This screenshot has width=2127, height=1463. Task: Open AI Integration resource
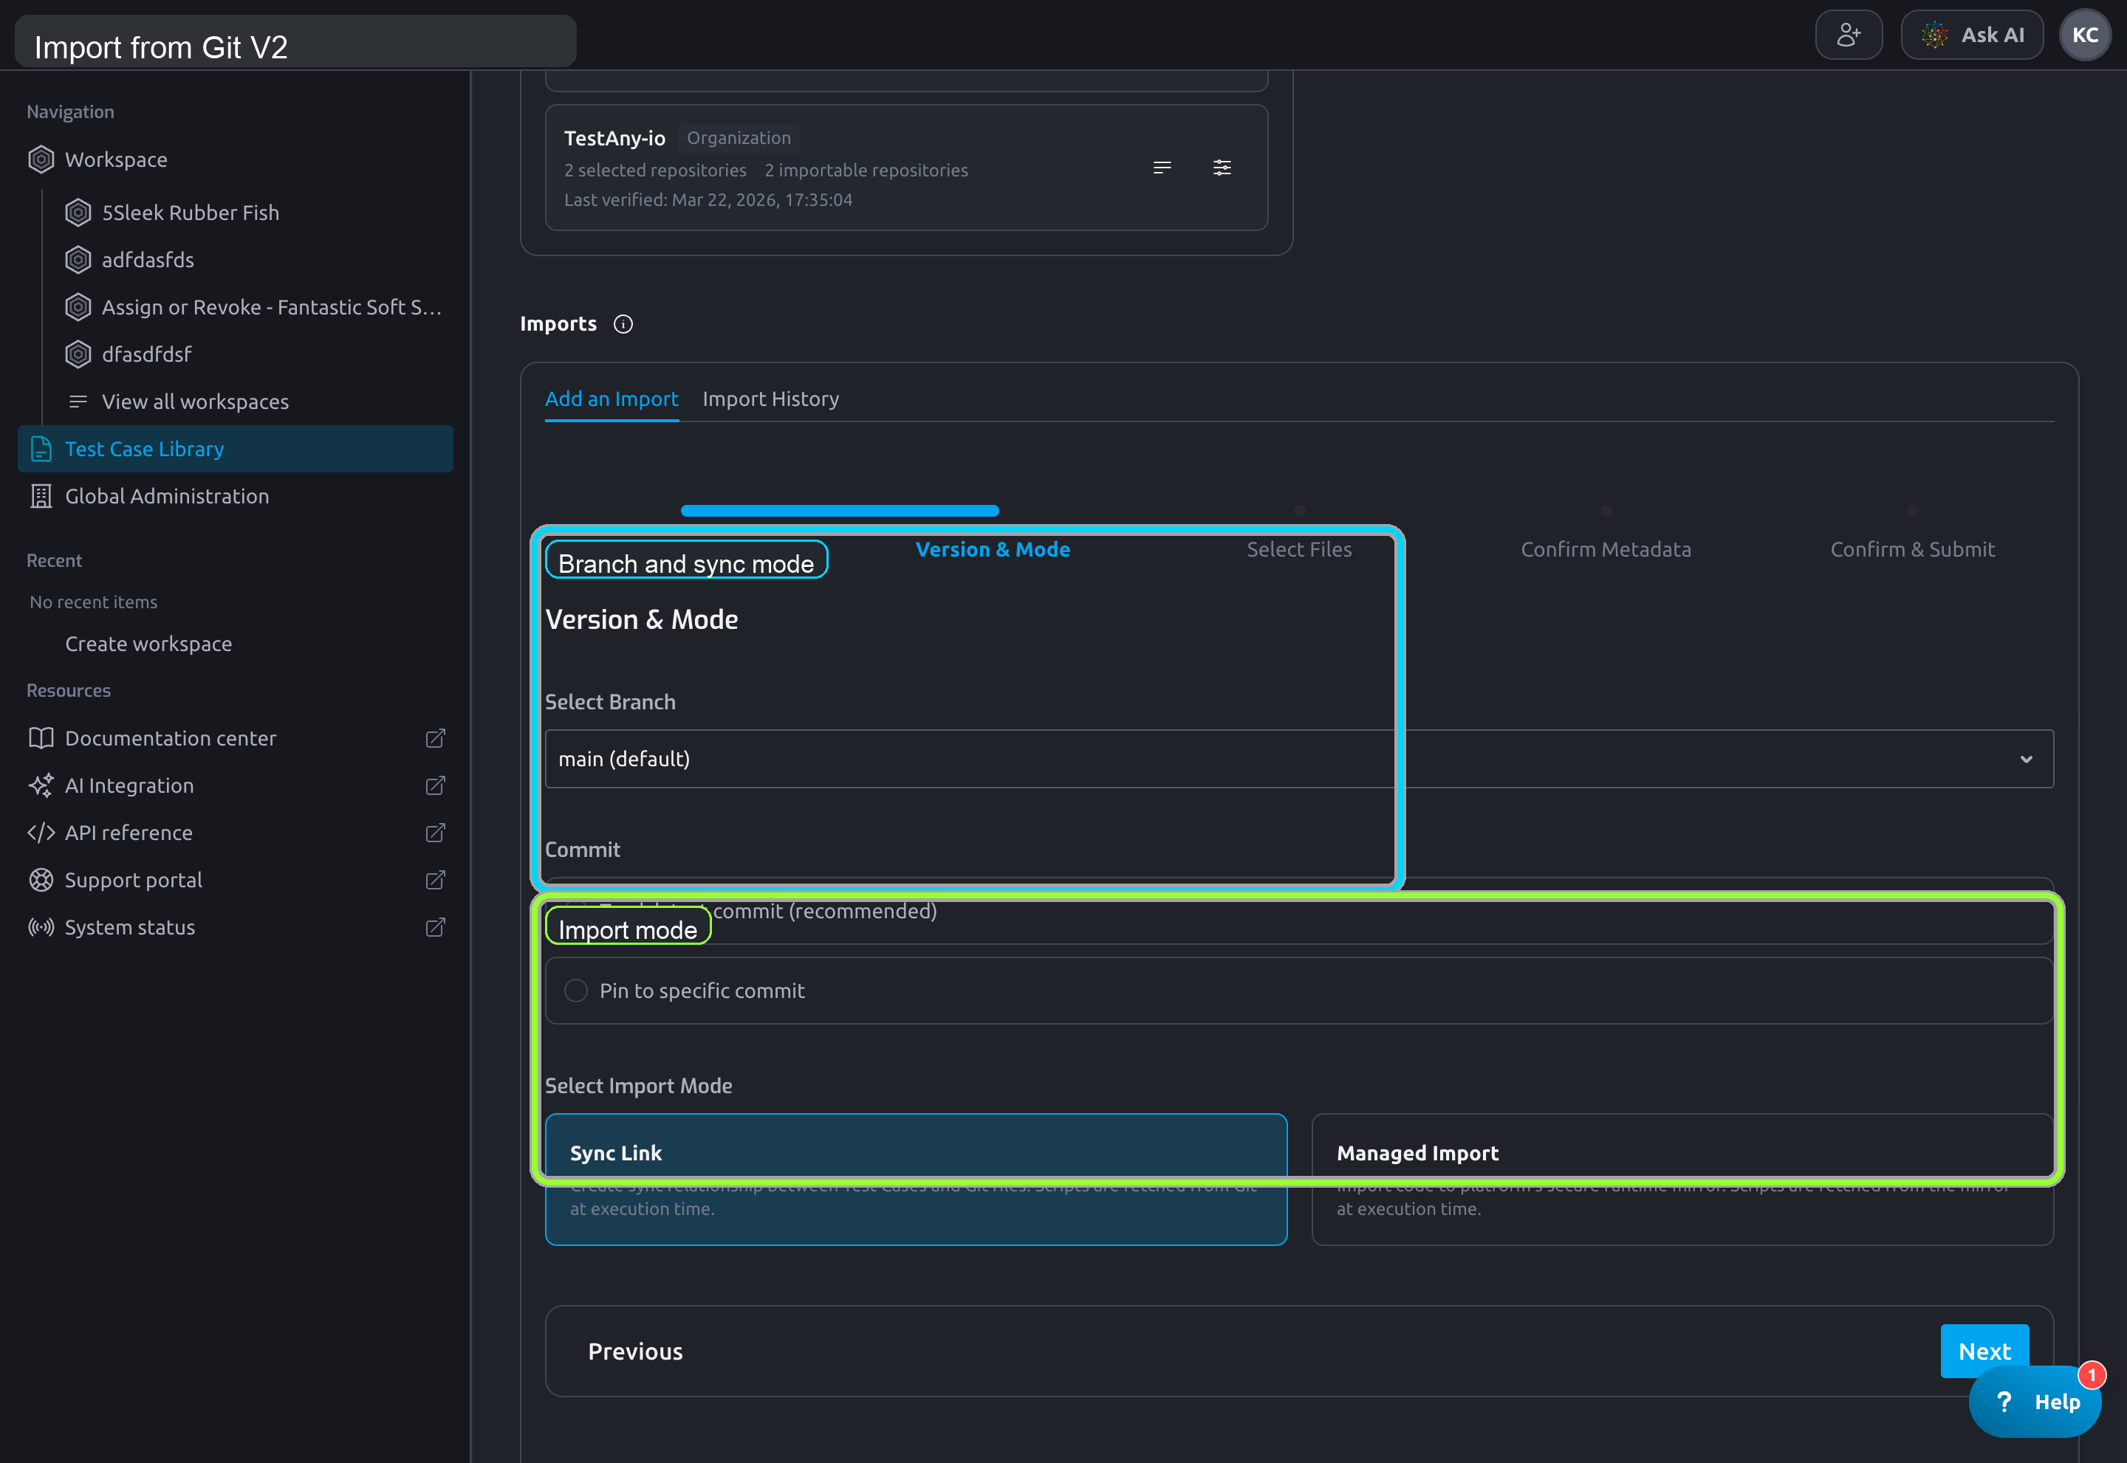point(129,785)
